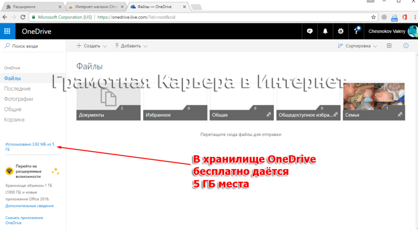Open notifications bell
Image resolution: width=418 pixels, height=230 pixels.
coord(325,31)
